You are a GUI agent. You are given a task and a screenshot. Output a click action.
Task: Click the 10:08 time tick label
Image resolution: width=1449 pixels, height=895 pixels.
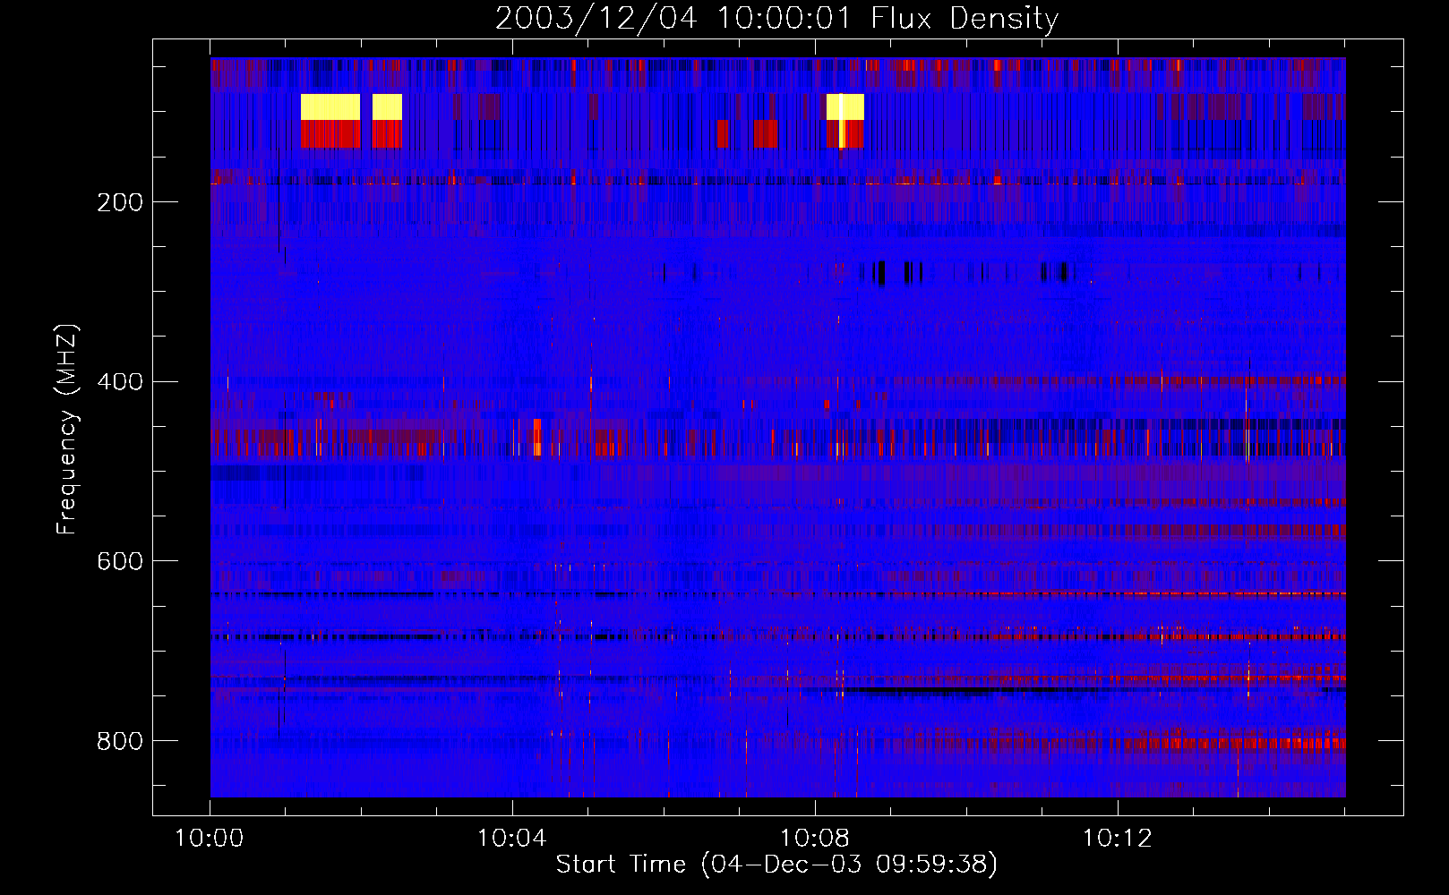[814, 839]
